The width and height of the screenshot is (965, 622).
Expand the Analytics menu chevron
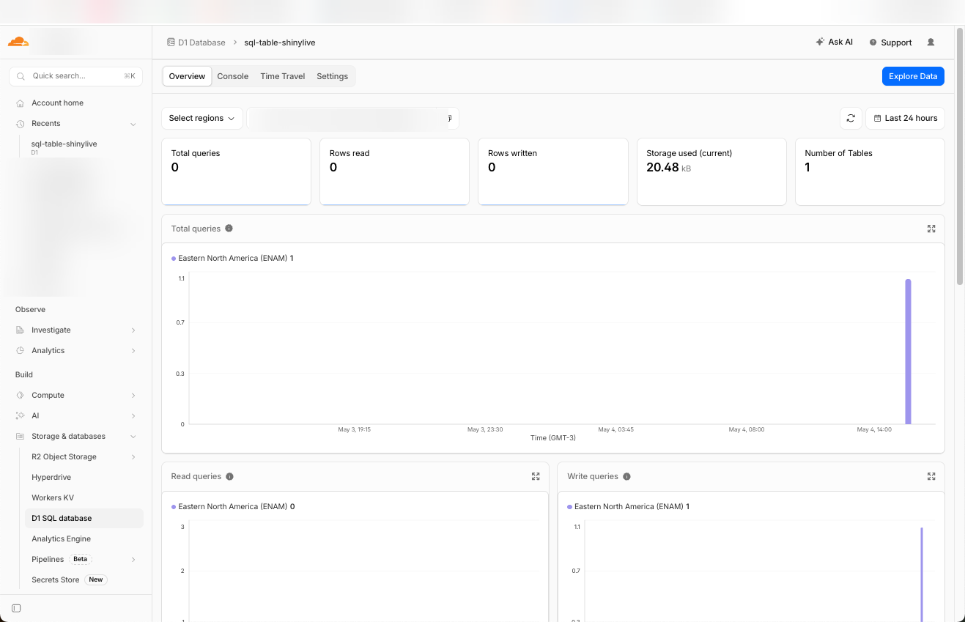coord(133,351)
